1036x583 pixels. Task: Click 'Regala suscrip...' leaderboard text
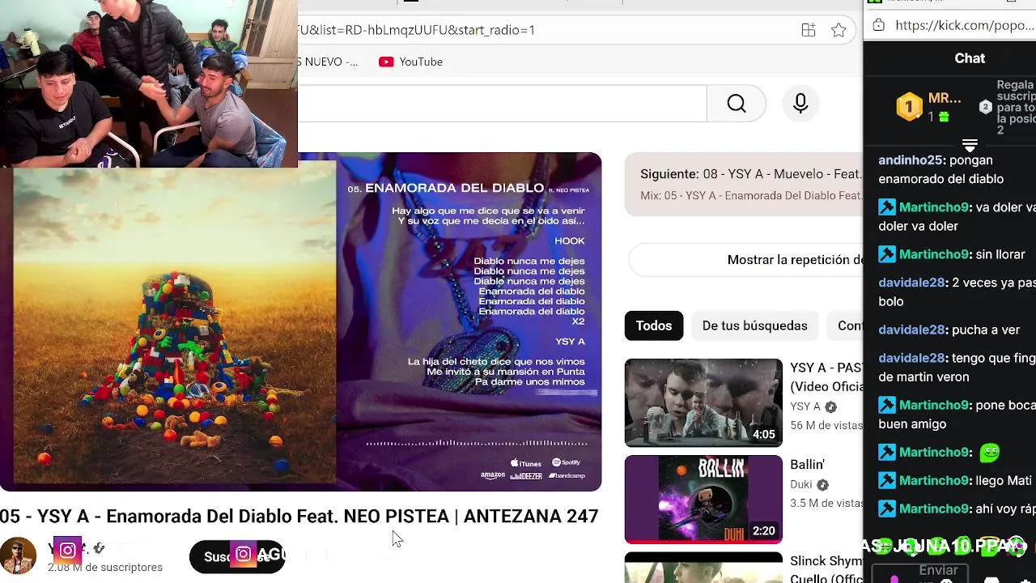(x=1016, y=107)
